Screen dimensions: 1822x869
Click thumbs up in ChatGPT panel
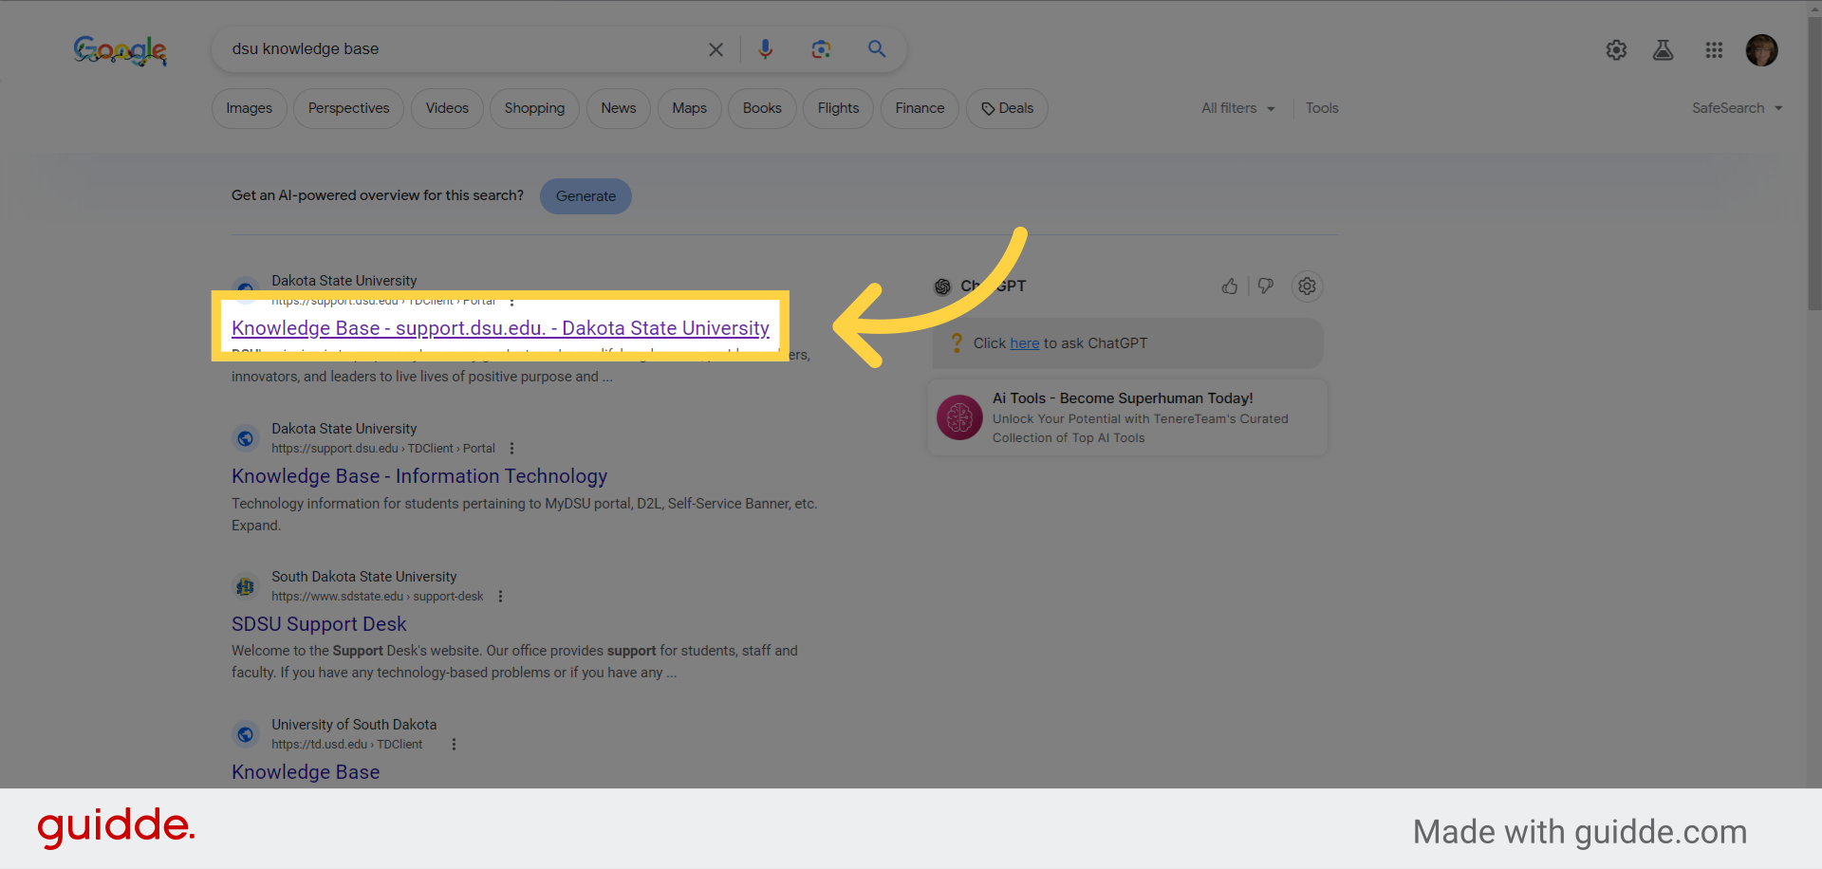pyautogui.click(x=1230, y=287)
